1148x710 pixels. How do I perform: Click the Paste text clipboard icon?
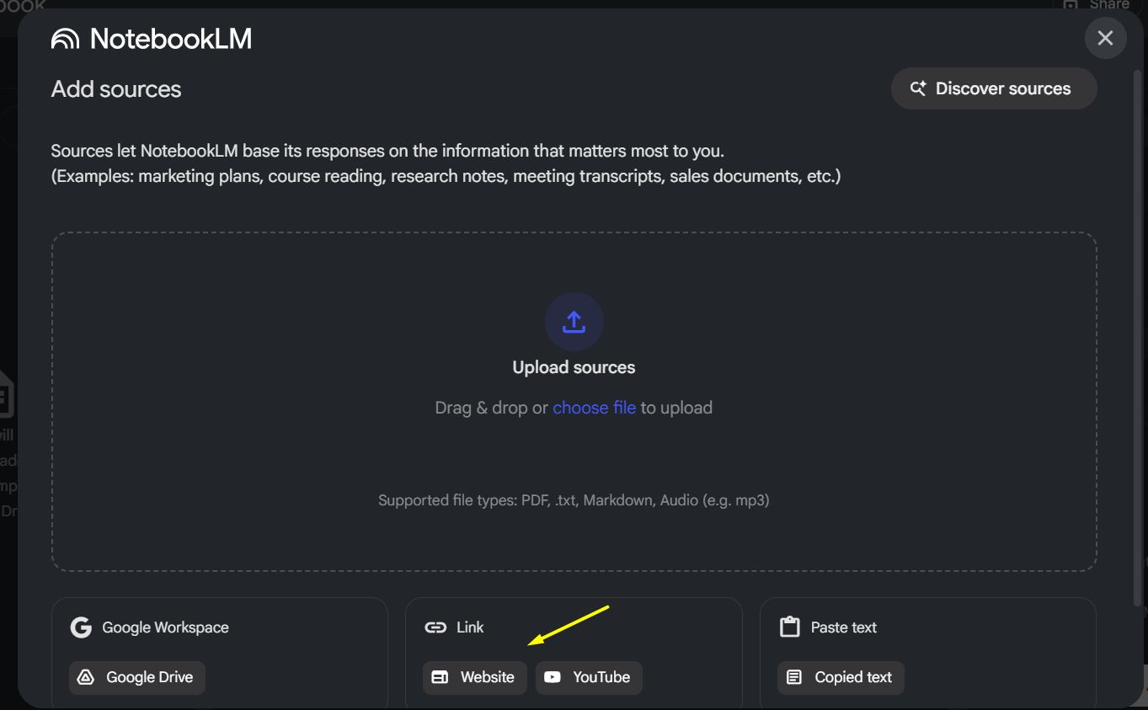(789, 627)
